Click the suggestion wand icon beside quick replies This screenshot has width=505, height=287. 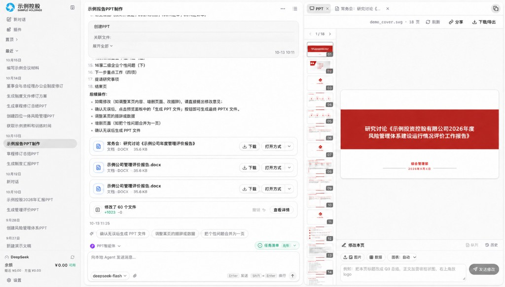[92, 234]
